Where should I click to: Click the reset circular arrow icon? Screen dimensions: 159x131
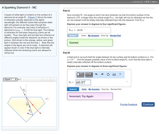point(108,75)
